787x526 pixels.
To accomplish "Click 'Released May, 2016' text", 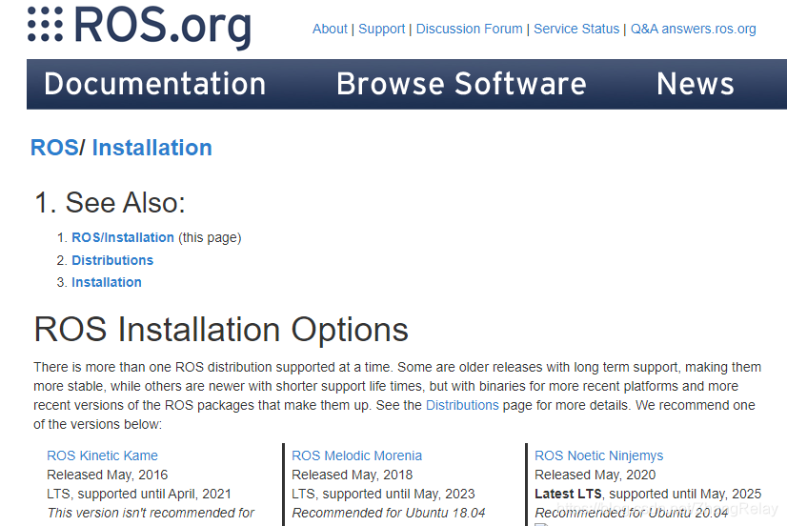I will pos(108,475).
